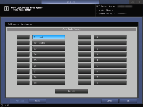This screenshot has height=107, width=143.
Task: Select the UTILITY tab
Action: (71, 2)
